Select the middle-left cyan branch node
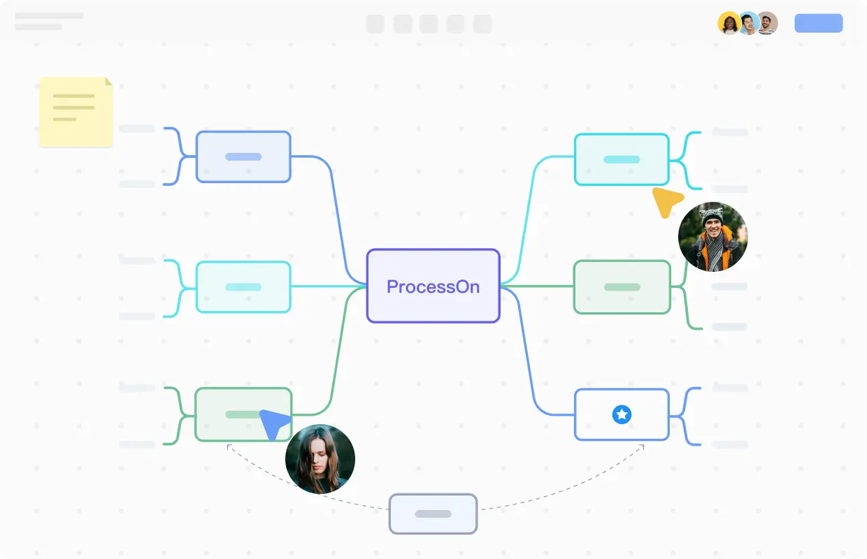Screen dimensions: 867x559 point(243,286)
